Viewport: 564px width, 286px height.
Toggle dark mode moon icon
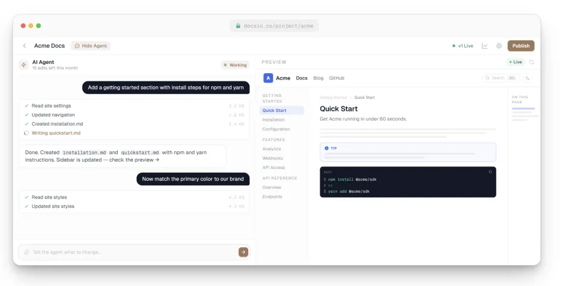pyautogui.click(x=527, y=78)
